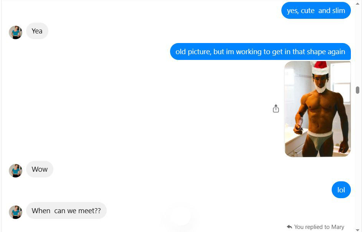This screenshot has width=362, height=232.
Task: Open the shared Santa hat photo
Action: pyautogui.click(x=317, y=109)
